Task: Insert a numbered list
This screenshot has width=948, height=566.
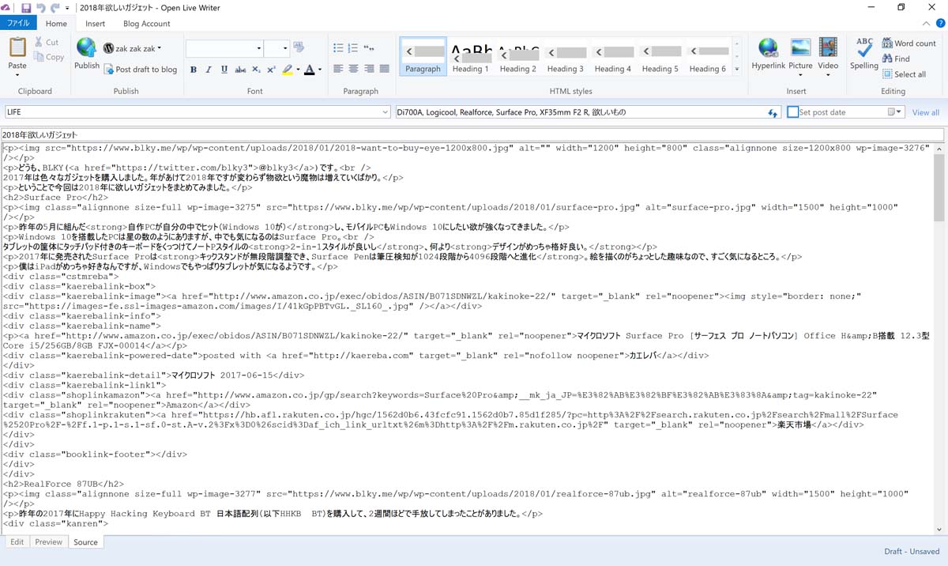Action: [x=353, y=48]
